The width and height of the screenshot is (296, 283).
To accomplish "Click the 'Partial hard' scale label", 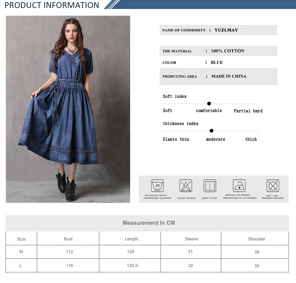I will [x=248, y=111].
